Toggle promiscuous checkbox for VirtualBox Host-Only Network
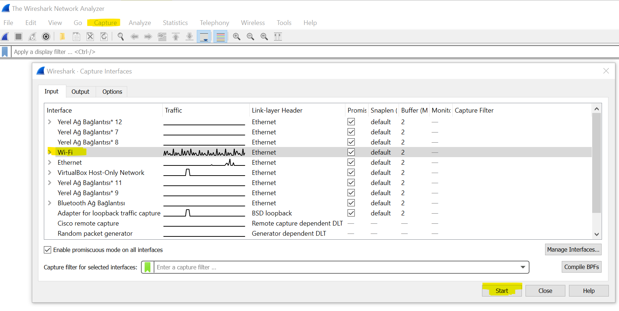This screenshot has height=311, width=619. tap(351, 172)
